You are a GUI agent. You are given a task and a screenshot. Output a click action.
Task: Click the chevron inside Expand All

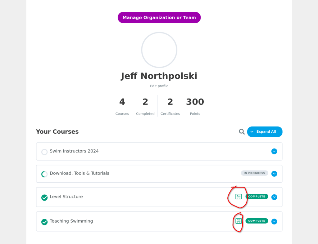click(252, 132)
